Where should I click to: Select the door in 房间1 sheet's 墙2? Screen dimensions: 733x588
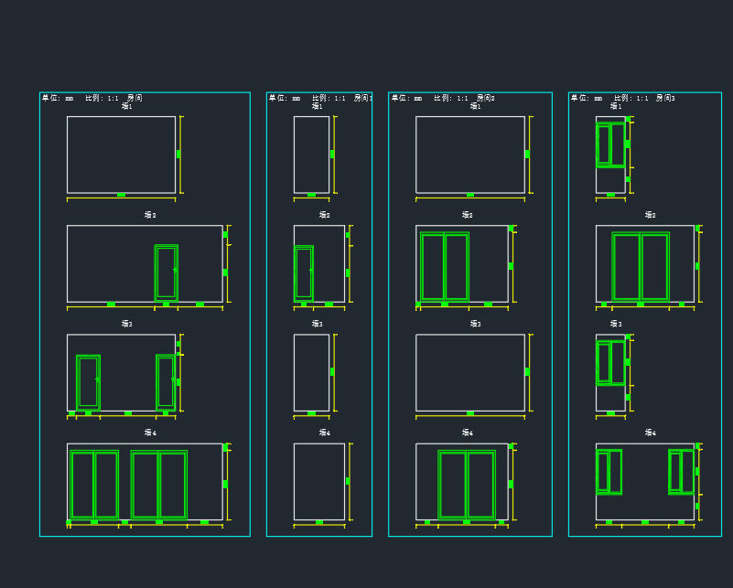coord(304,273)
